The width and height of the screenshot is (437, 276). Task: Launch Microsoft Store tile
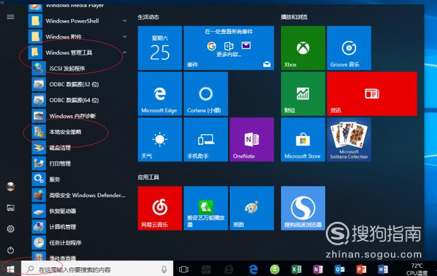click(303, 139)
